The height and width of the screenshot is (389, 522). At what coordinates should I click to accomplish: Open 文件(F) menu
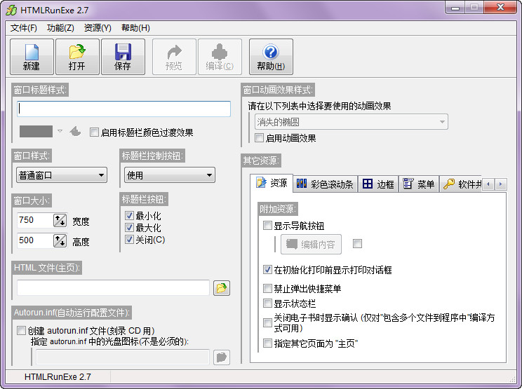click(24, 28)
